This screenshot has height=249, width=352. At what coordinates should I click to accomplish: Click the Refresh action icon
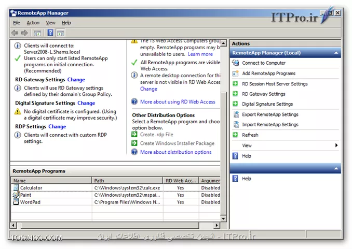(235, 135)
